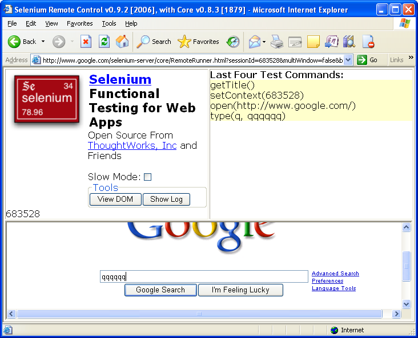418x338 pixels.
Task: Open the History clock icon
Action: (x=233, y=42)
